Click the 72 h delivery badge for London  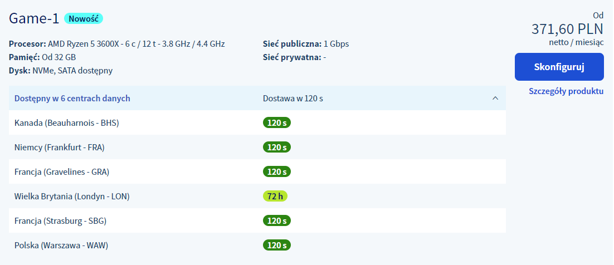pyautogui.click(x=275, y=197)
